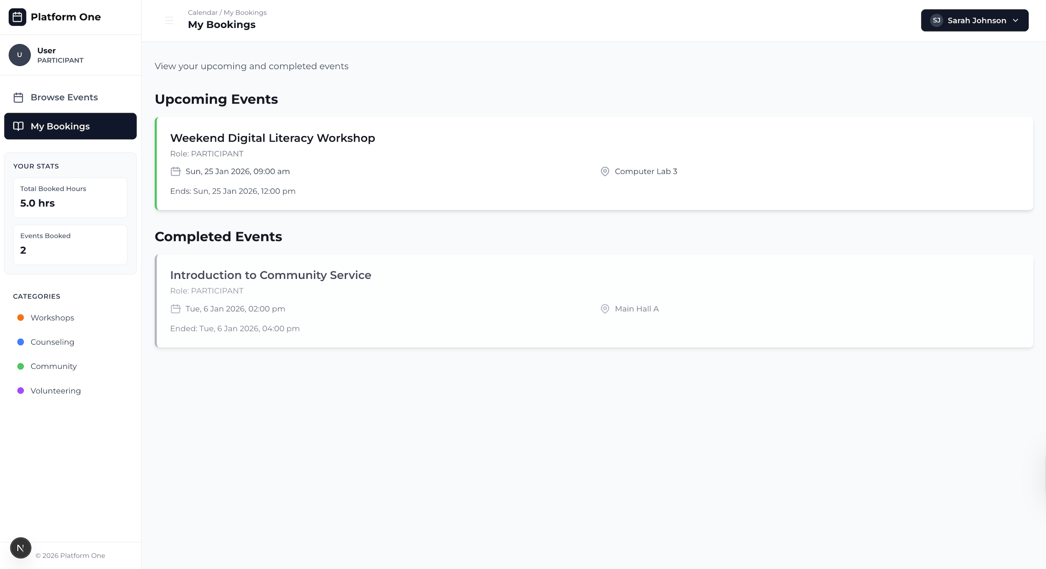Click the user avatar circle labeled U
The height and width of the screenshot is (569, 1046).
[x=19, y=55]
